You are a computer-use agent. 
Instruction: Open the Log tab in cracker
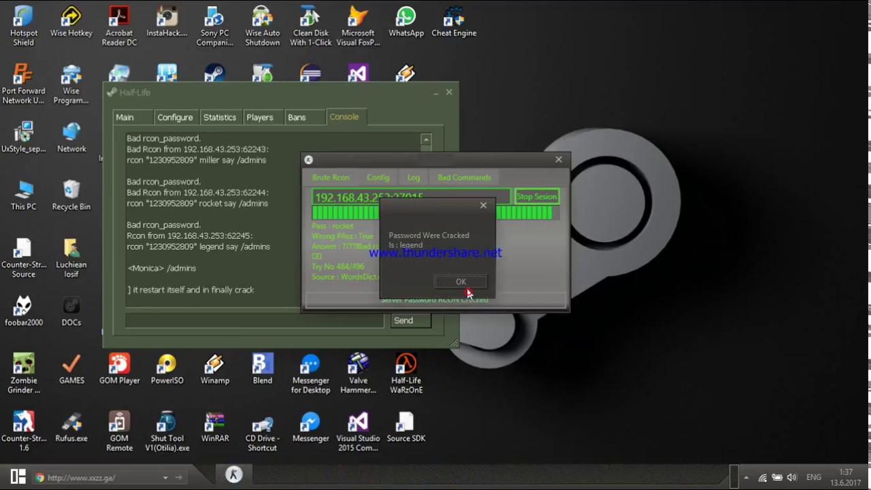coord(414,177)
